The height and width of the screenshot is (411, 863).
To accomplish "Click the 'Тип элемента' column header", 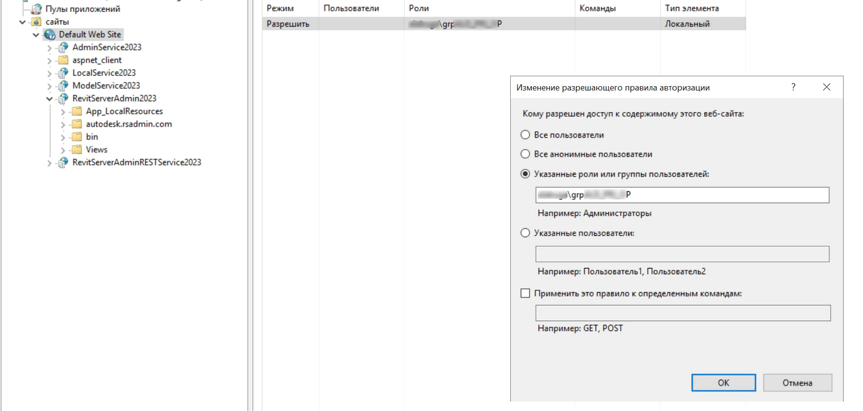I will tap(702, 8).
